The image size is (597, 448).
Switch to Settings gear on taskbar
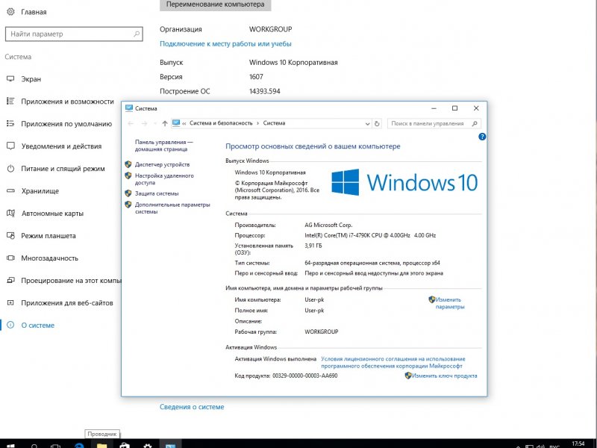(x=147, y=445)
